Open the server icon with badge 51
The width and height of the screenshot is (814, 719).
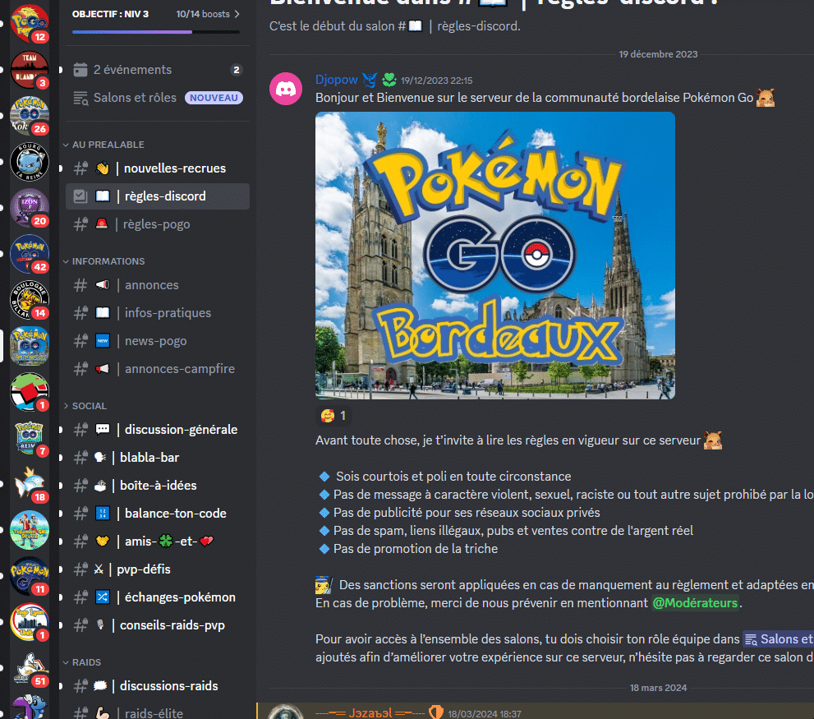(30, 668)
